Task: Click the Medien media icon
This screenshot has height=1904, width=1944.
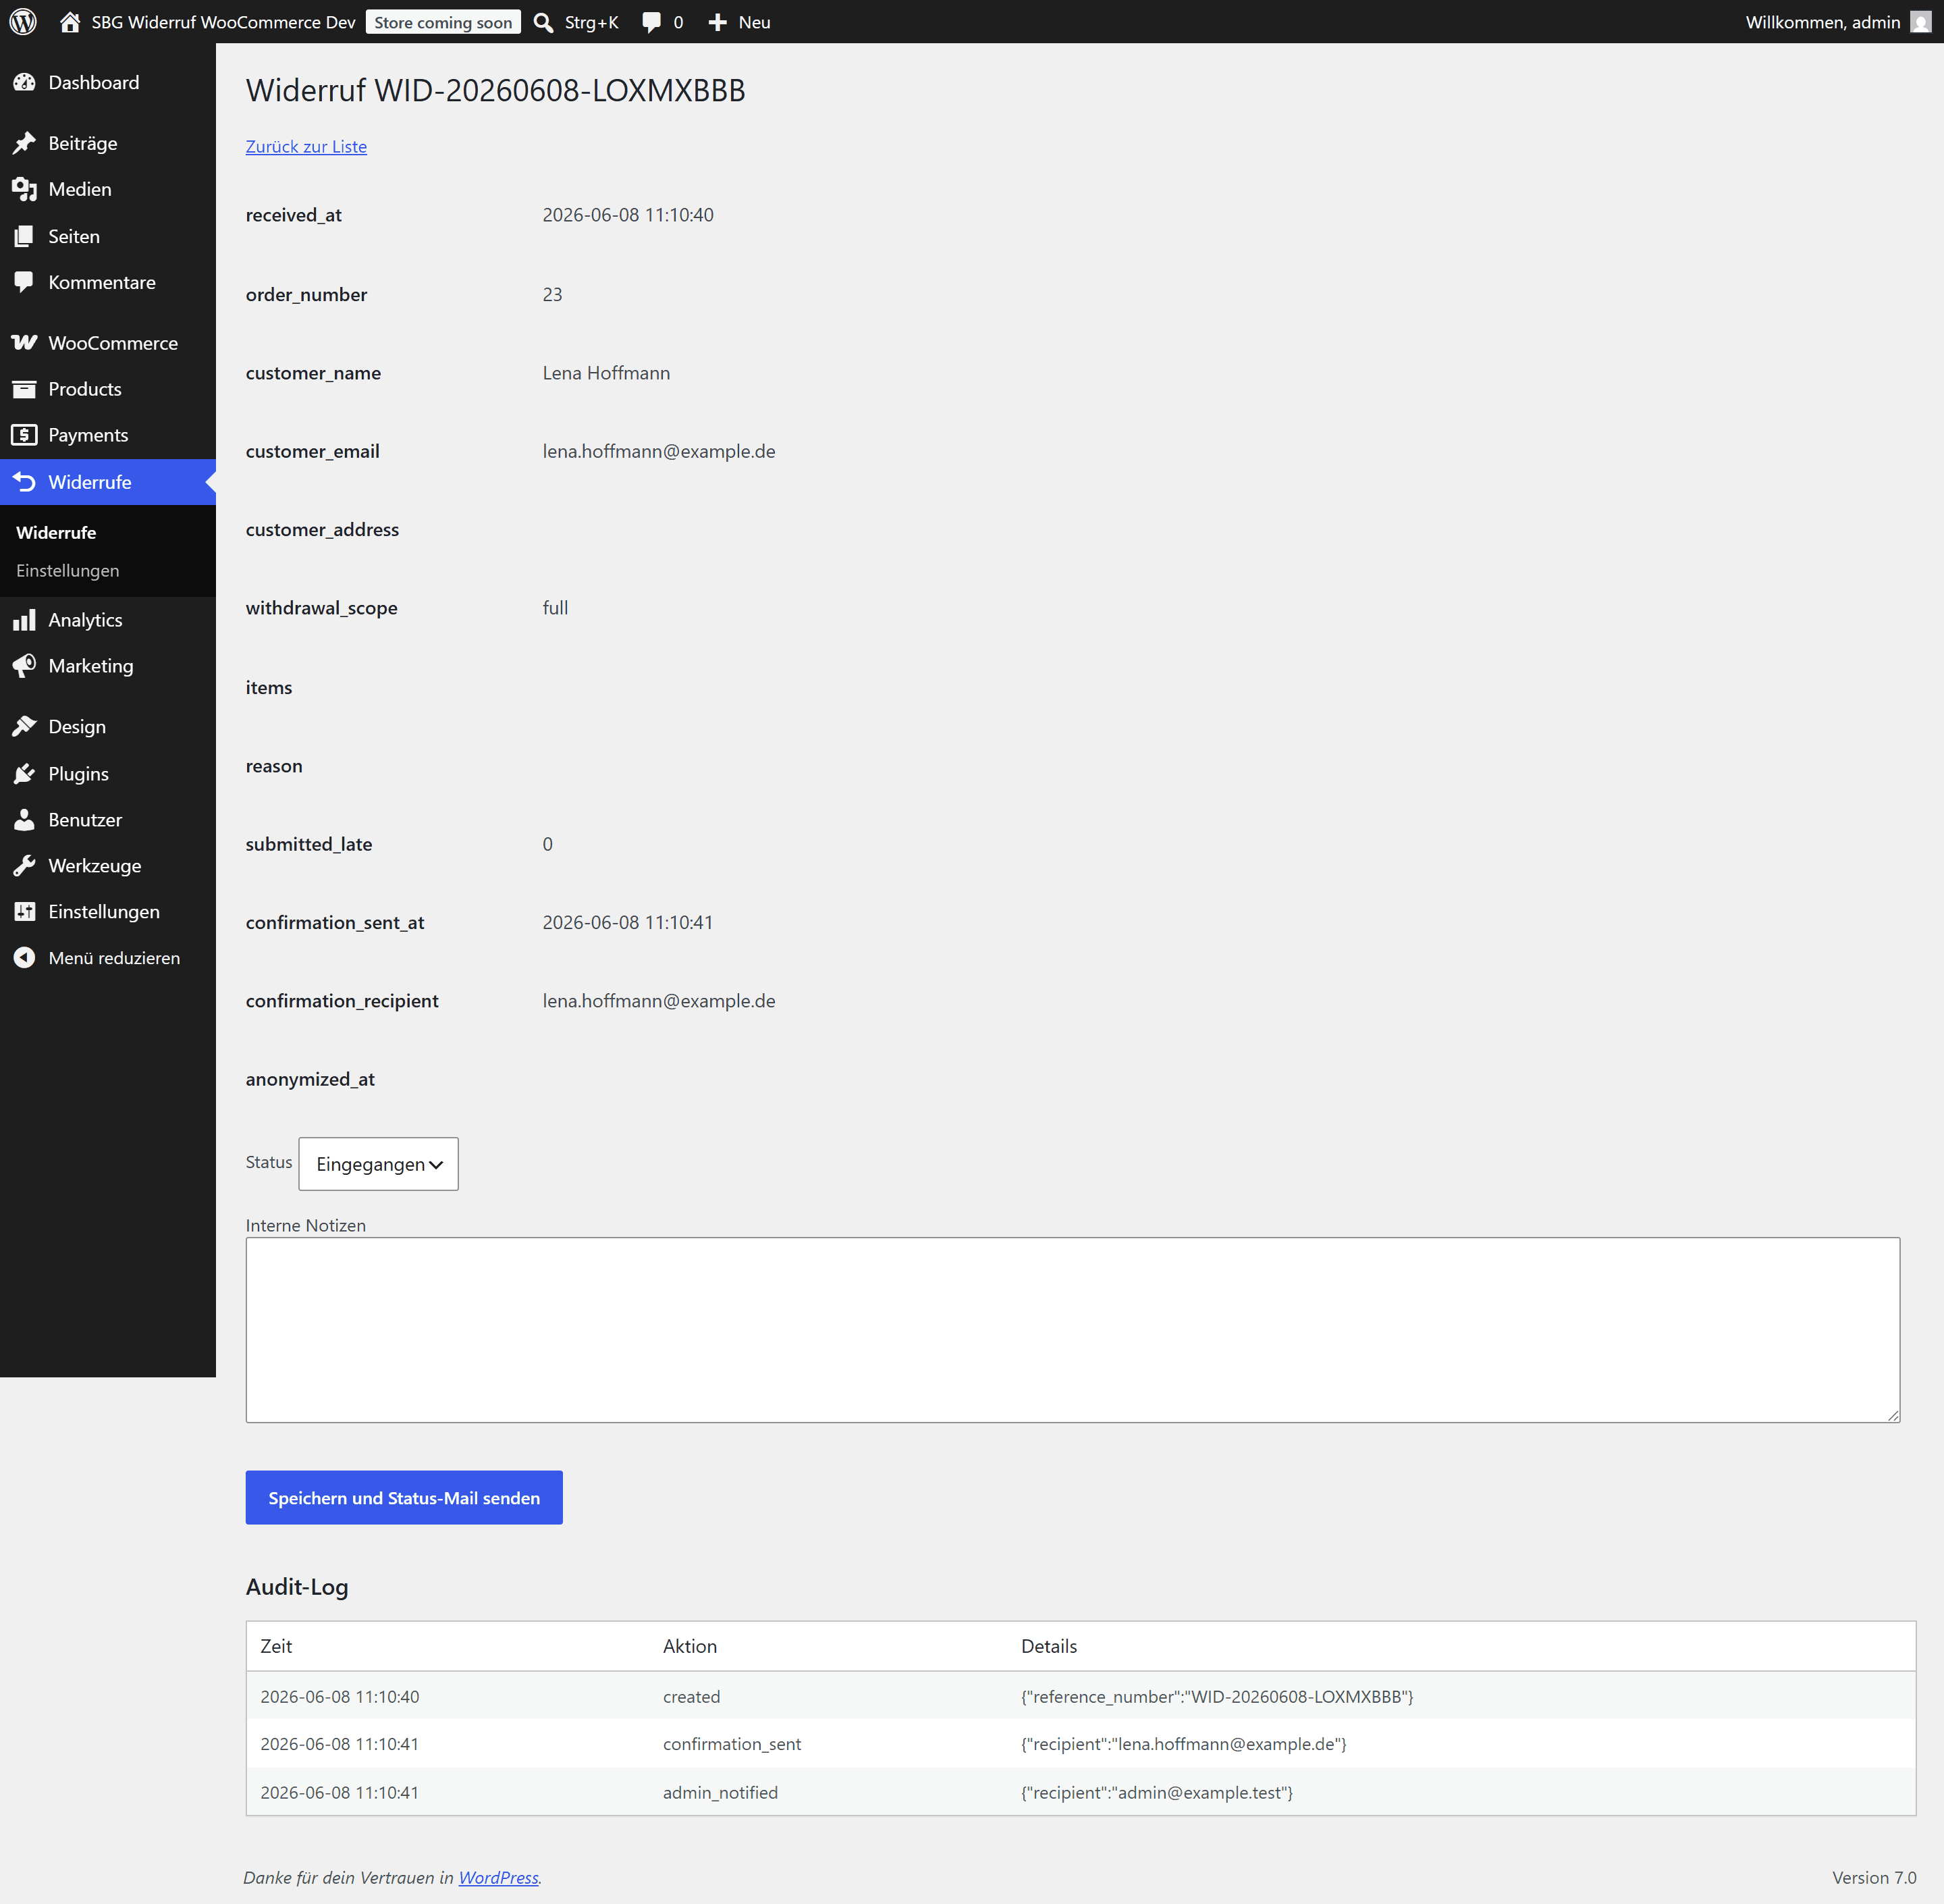Action: coord(25,189)
